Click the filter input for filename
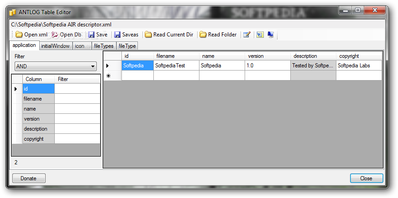 coord(77,99)
